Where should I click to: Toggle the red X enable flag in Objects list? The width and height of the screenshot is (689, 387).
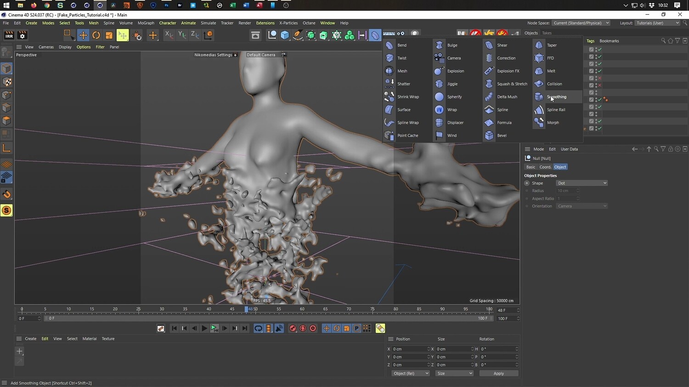(x=599, y=78)
